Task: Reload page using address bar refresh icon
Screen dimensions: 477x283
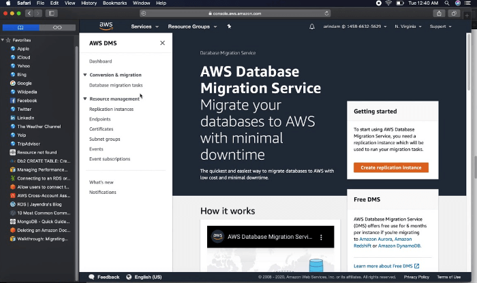Action: [326, 13]
